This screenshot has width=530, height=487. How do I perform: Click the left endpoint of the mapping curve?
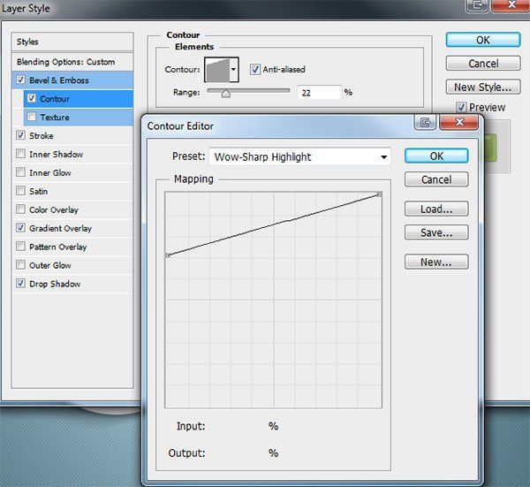click(168, 255)
